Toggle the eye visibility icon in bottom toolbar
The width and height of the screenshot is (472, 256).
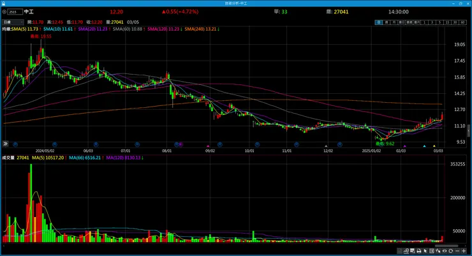coord(445,251)
